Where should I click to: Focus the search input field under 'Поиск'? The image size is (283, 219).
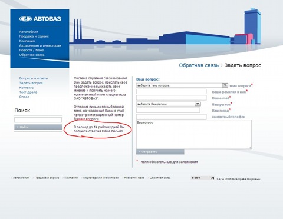[x=38, y=120]
